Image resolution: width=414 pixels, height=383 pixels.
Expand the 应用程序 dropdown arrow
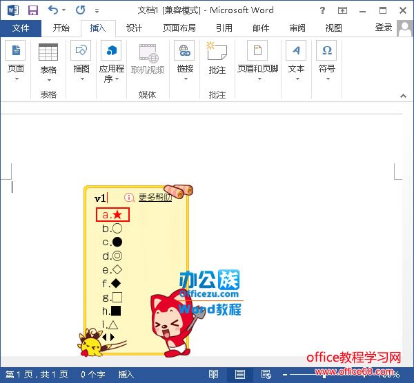tap(117, 79)
